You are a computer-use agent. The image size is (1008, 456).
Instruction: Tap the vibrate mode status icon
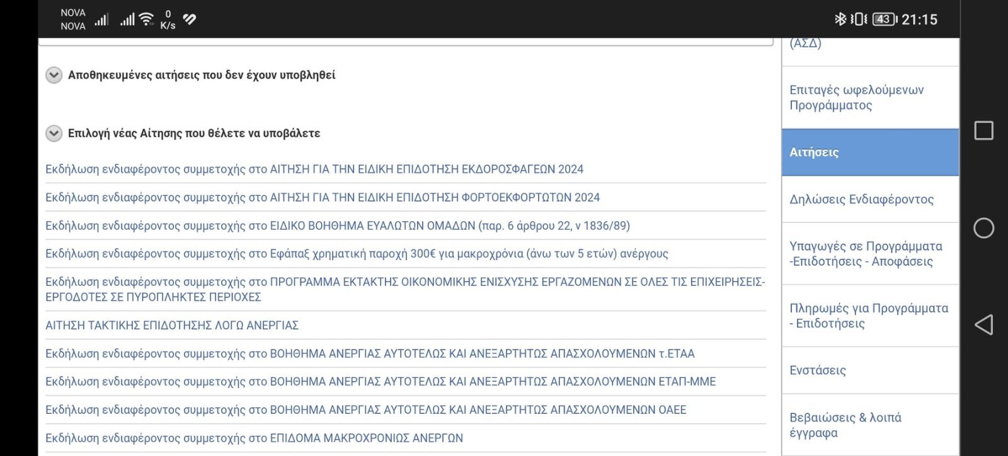pyautogui.click(x=859, y=20)
